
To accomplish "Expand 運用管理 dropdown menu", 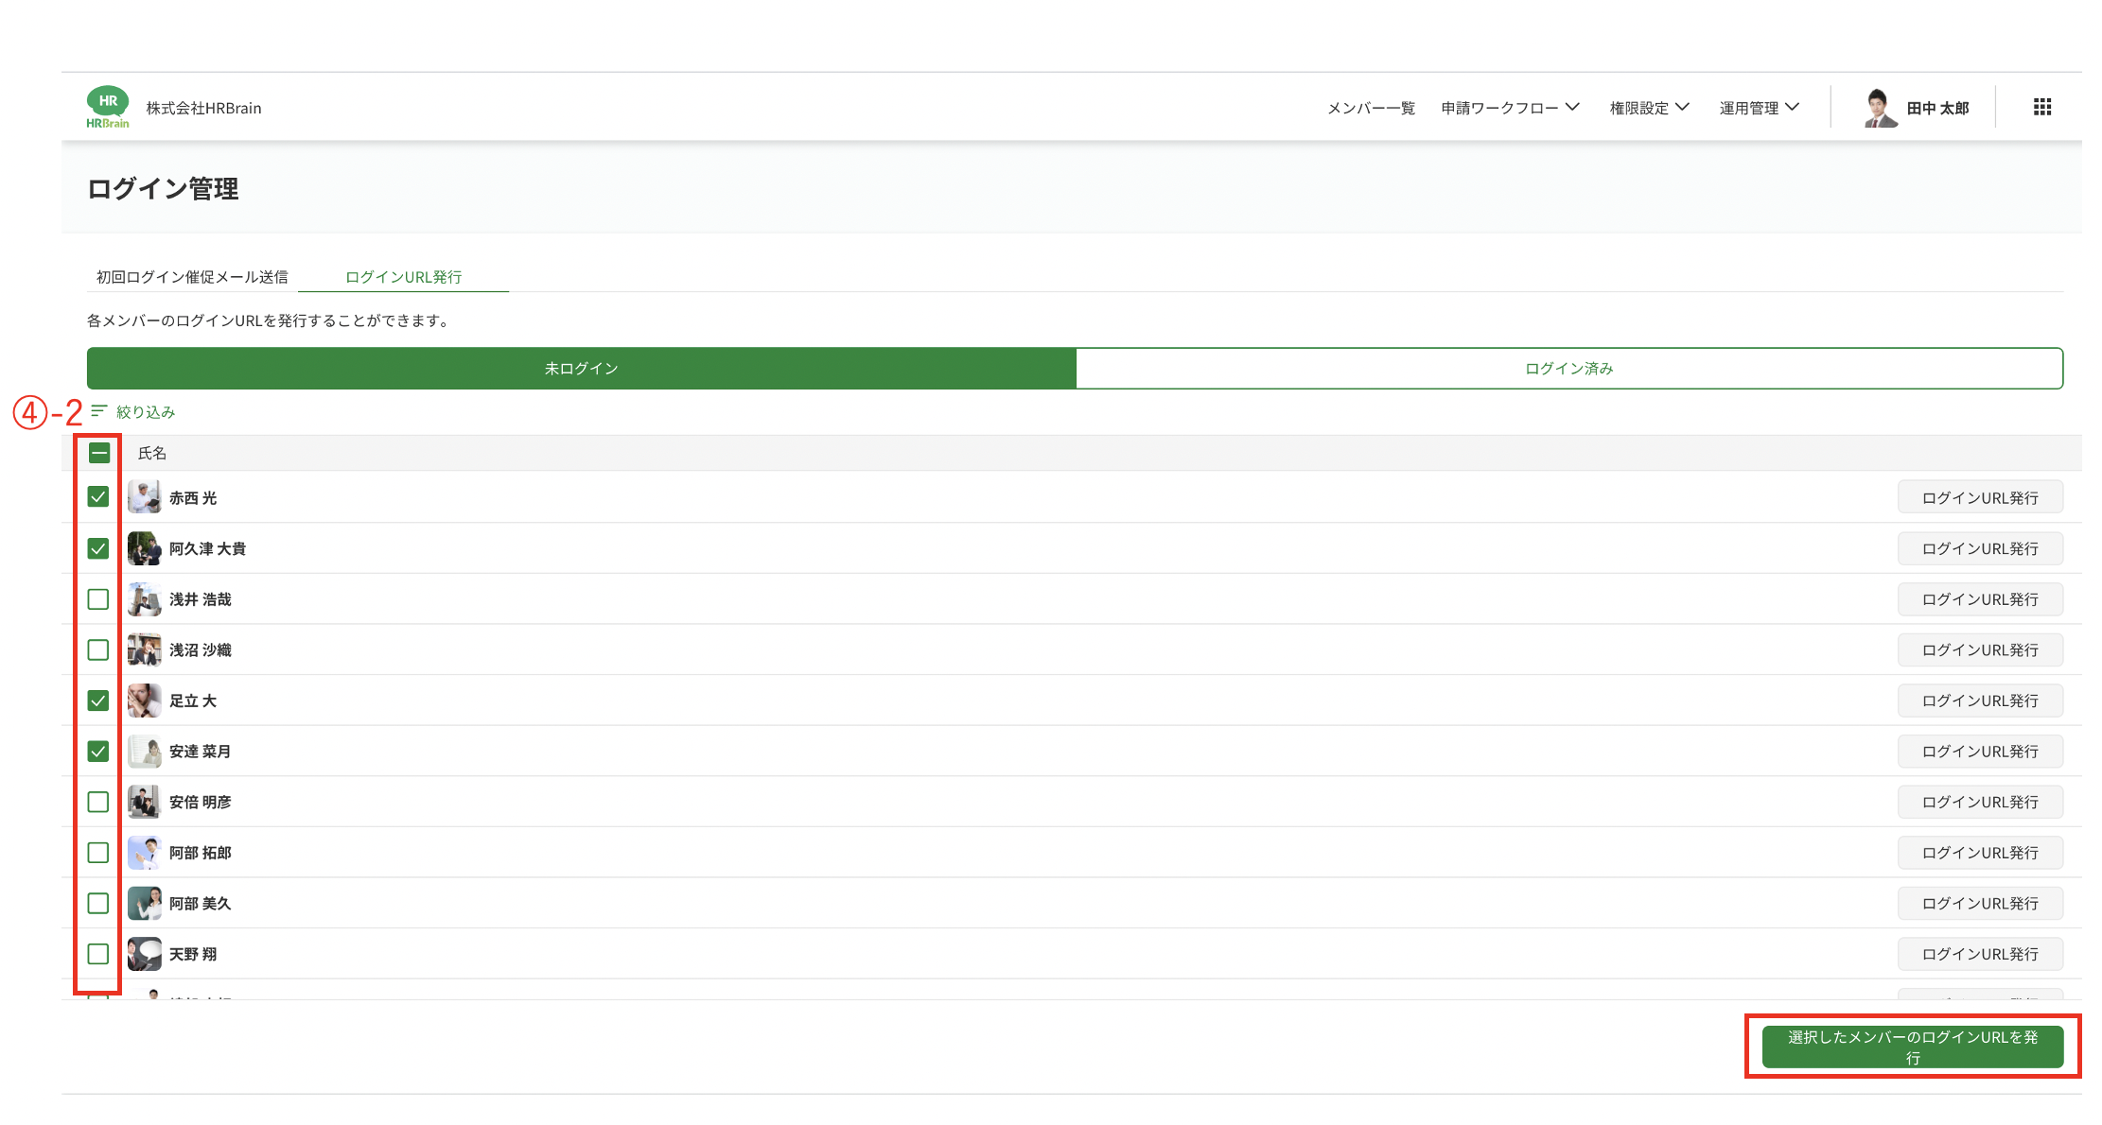I will tap(1759, 108).
